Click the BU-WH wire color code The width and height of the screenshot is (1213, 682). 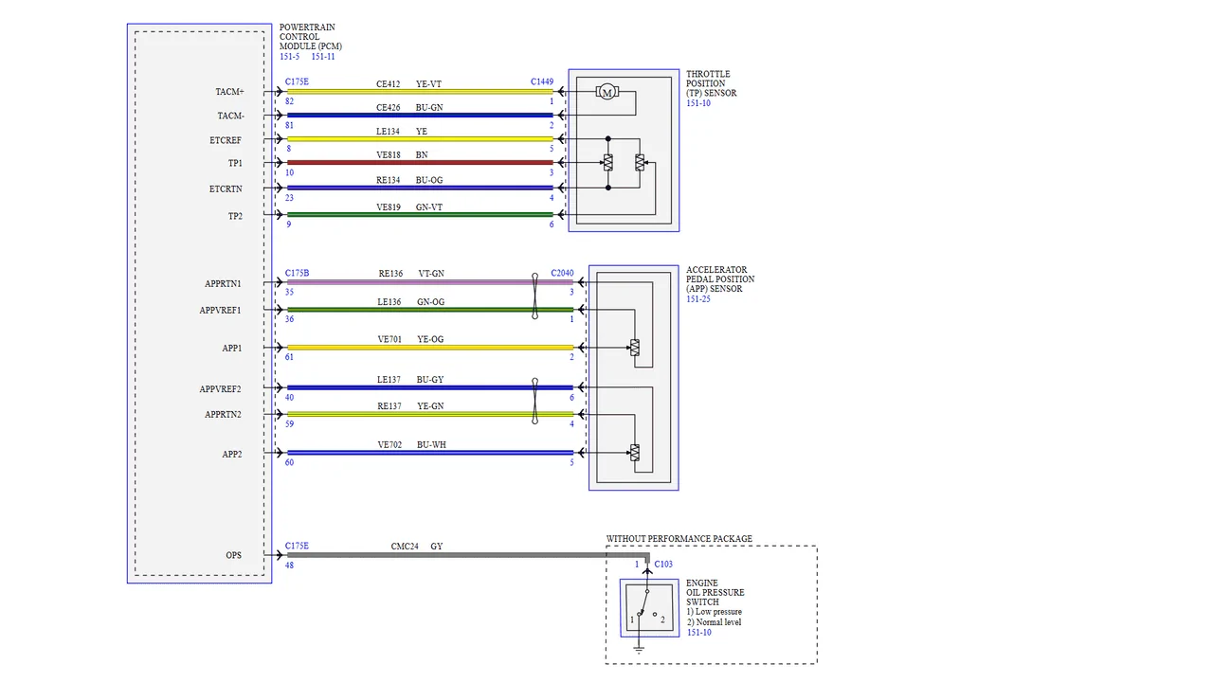click(431, 444)
